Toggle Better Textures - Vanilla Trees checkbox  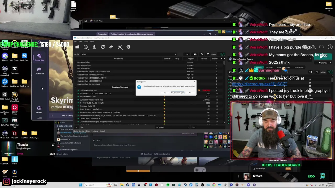[x=78, y=109]
